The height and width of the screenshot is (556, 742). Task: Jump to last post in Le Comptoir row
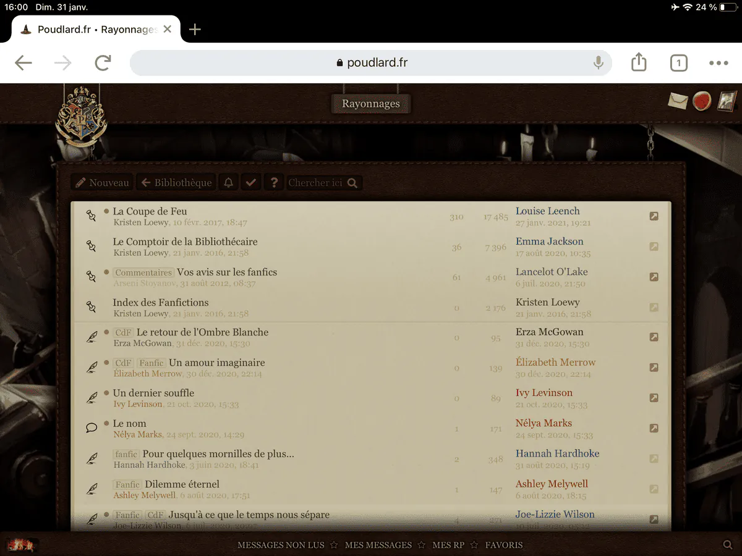click(x=654, y=246)
